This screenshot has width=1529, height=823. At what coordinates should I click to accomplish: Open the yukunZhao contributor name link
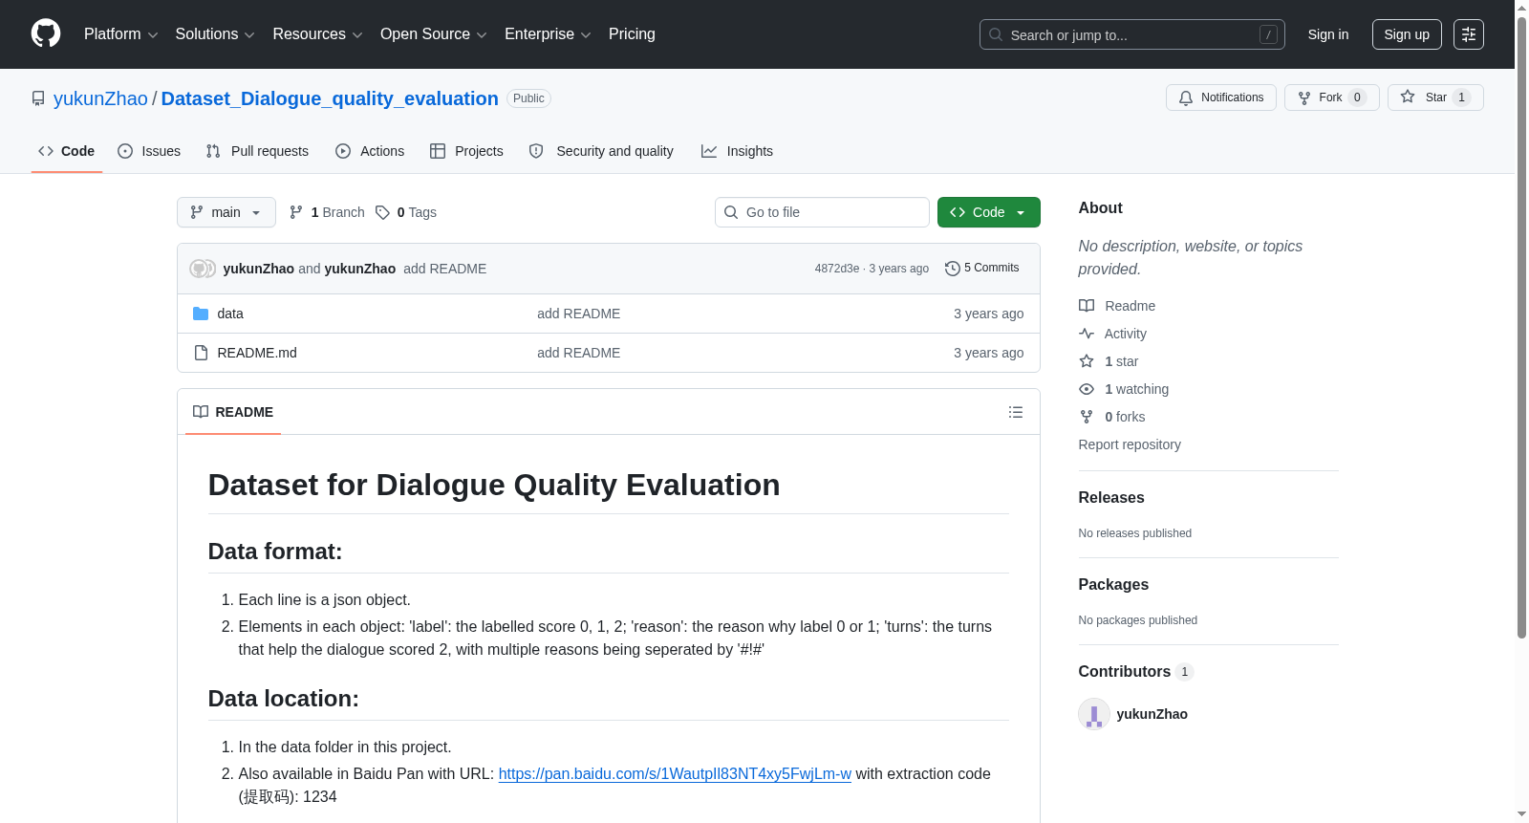click(x=1152, y=714)
